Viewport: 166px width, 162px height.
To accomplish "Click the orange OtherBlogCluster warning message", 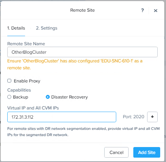I will [75, 64].
